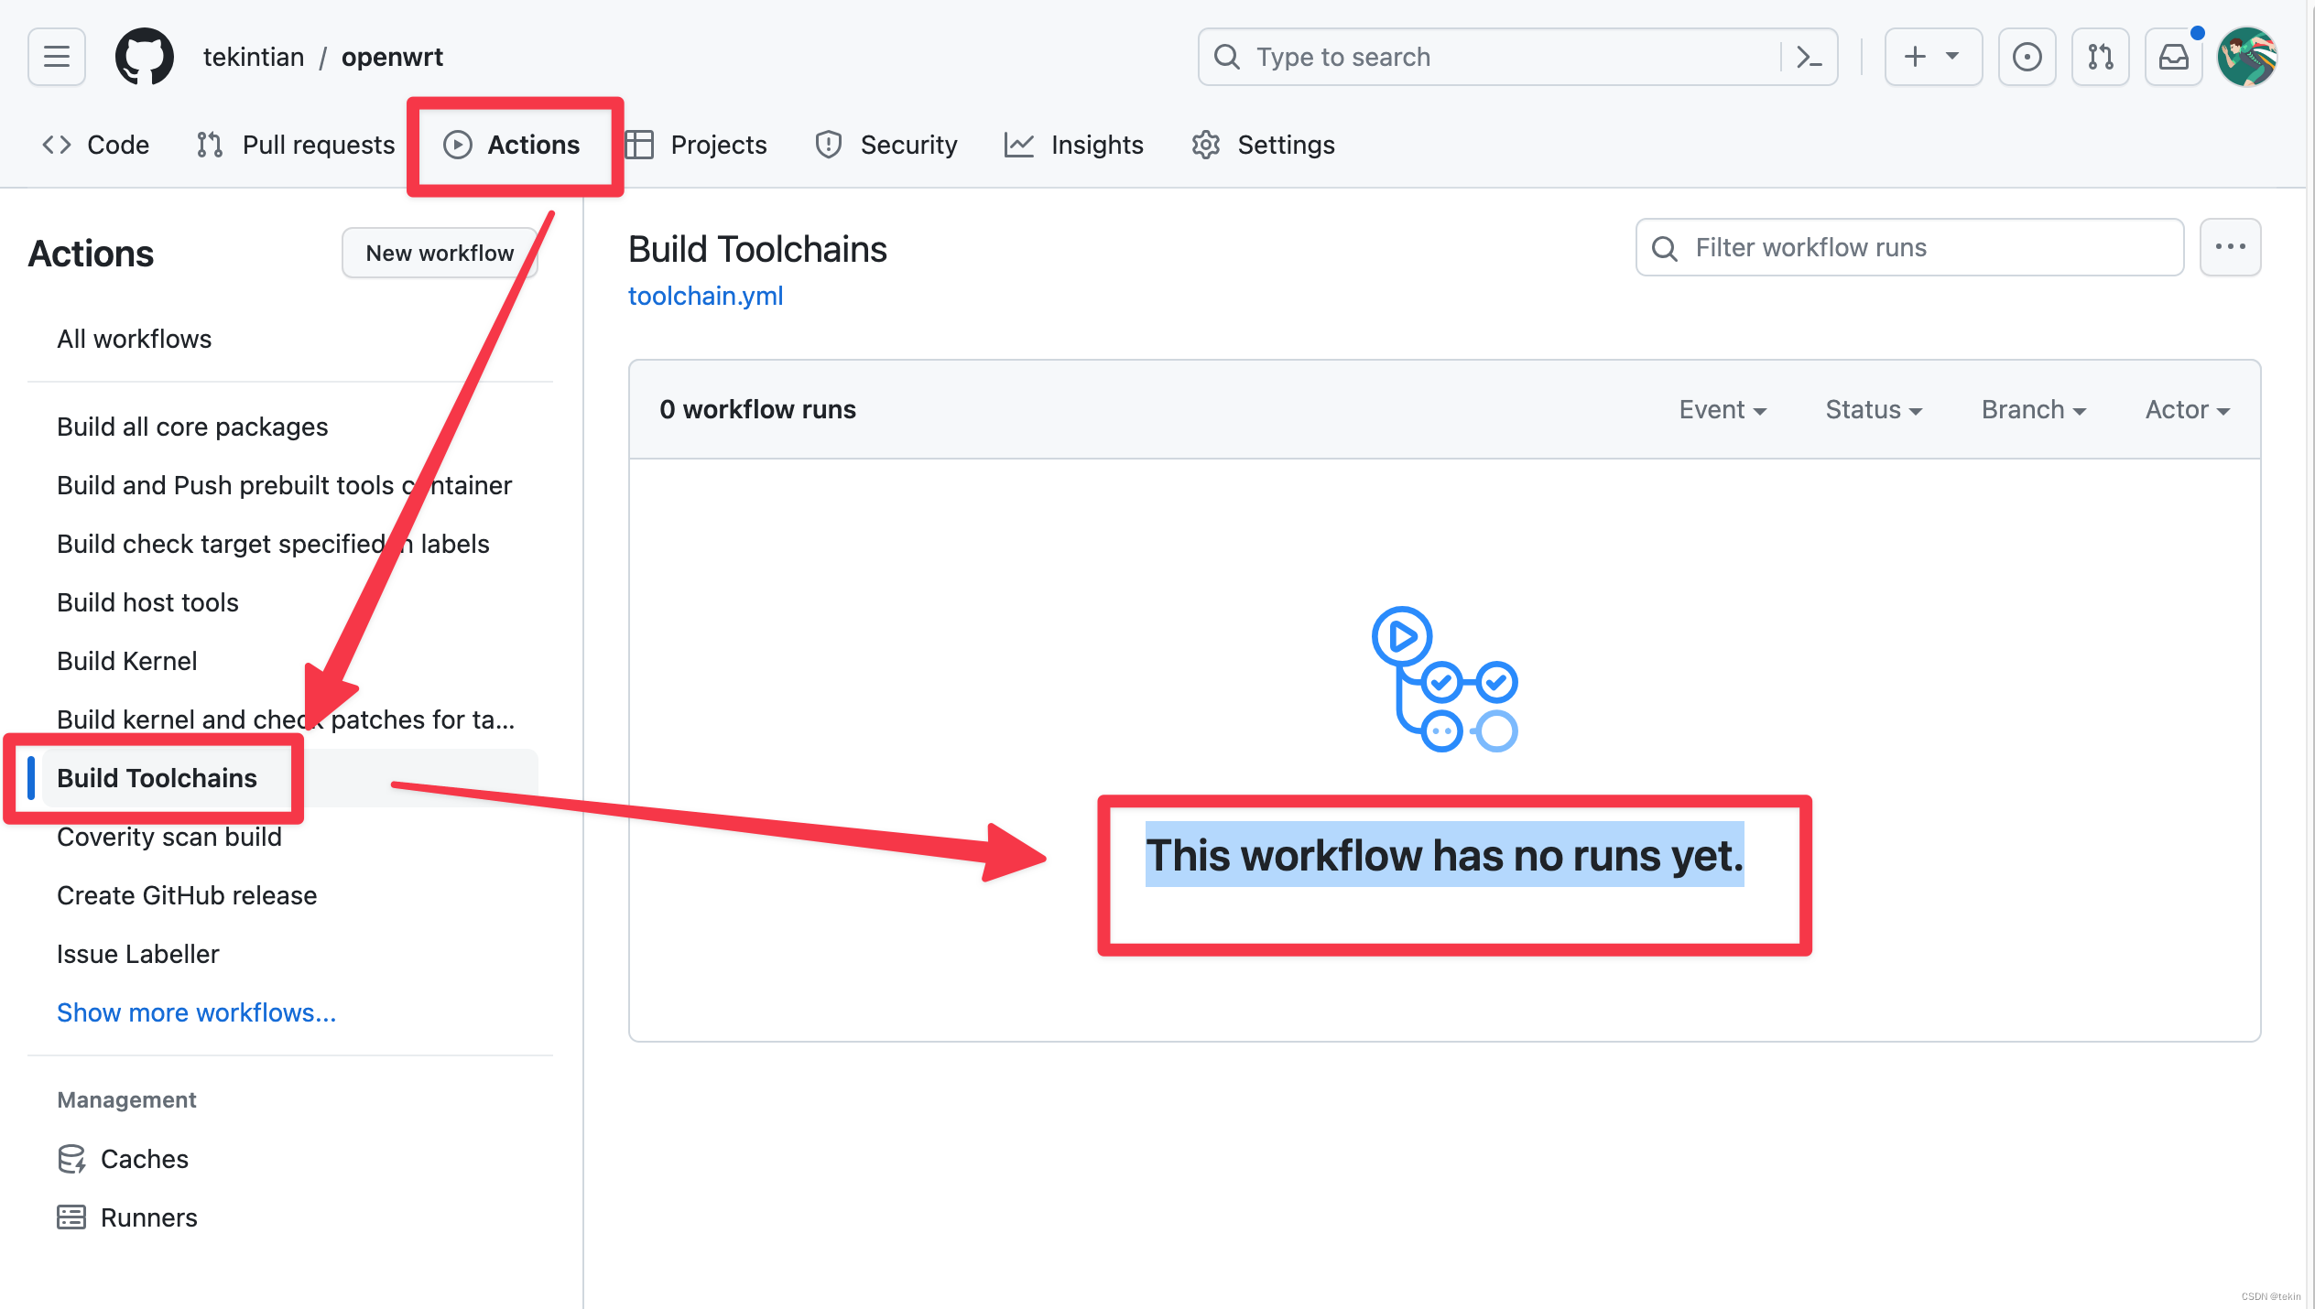The image size is (2315, 1309).
Task: Select Create GitHub release workflow
Action: click(290, 895)
